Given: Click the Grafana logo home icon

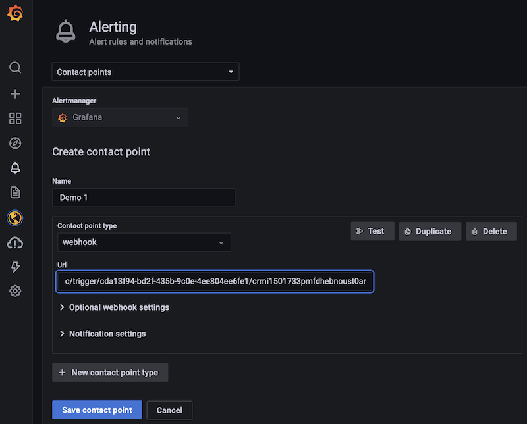Looking at the screenshot, I should tap(15, 13).
